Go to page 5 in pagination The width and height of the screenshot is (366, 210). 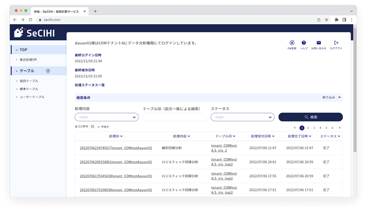[326, 128]
